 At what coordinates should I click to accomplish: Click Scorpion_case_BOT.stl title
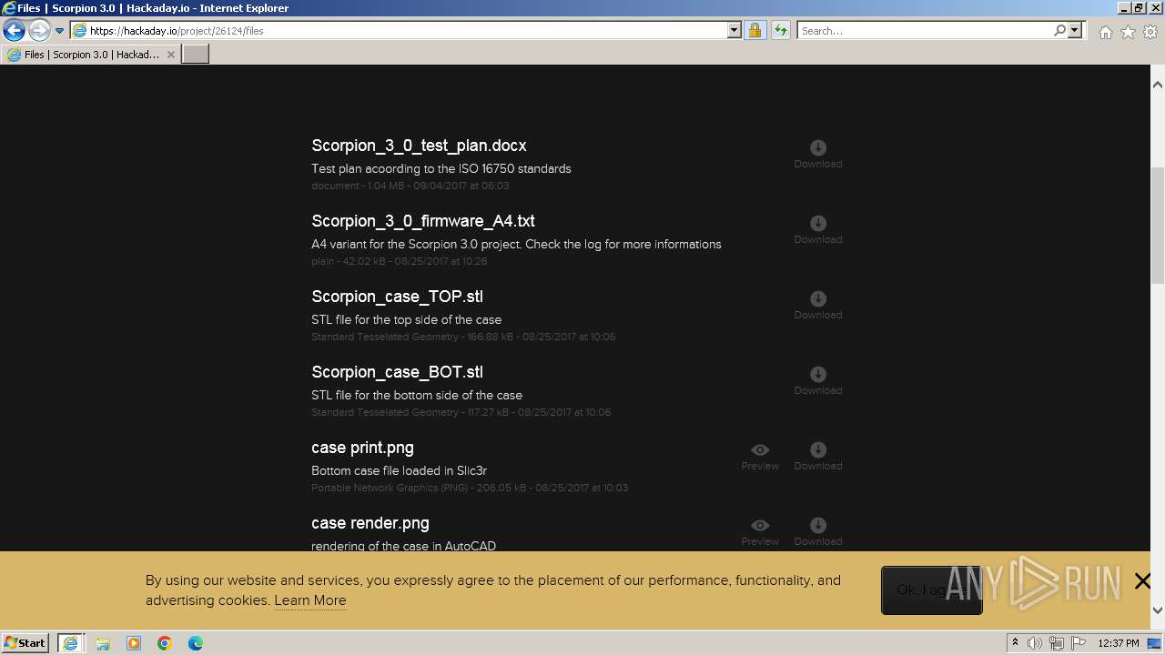[397, 372]
